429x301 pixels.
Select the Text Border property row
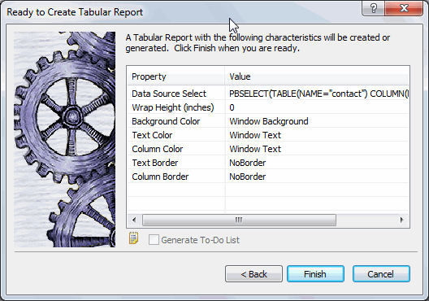point(268,163)
